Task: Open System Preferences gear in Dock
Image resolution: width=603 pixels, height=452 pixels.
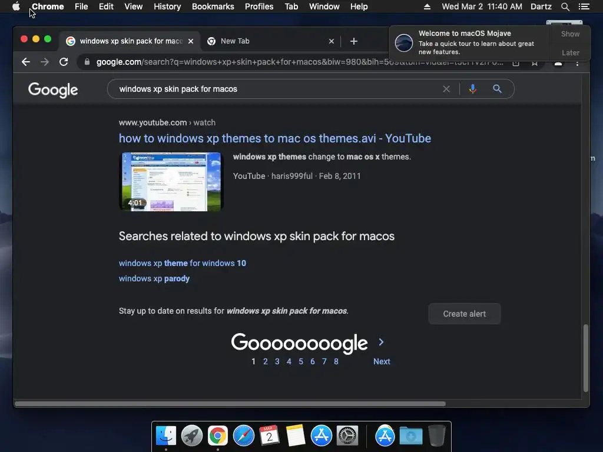Action: coord(347,436)
